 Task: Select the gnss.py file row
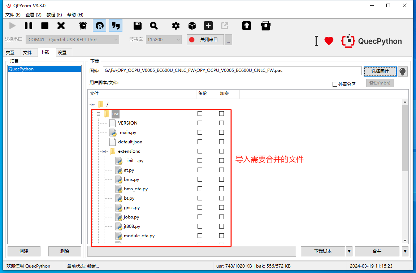point(132,208)
